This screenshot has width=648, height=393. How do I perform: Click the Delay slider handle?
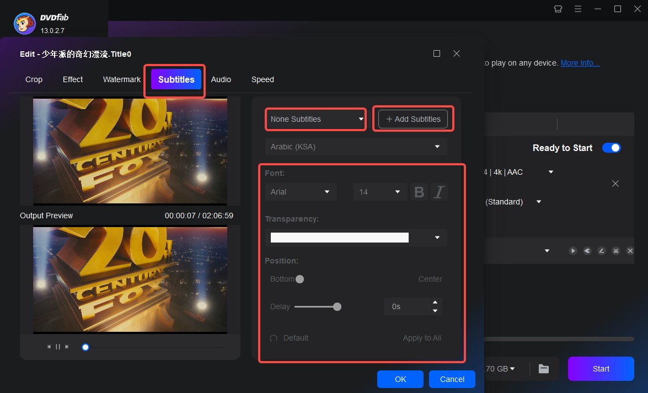tap(337, 306)
